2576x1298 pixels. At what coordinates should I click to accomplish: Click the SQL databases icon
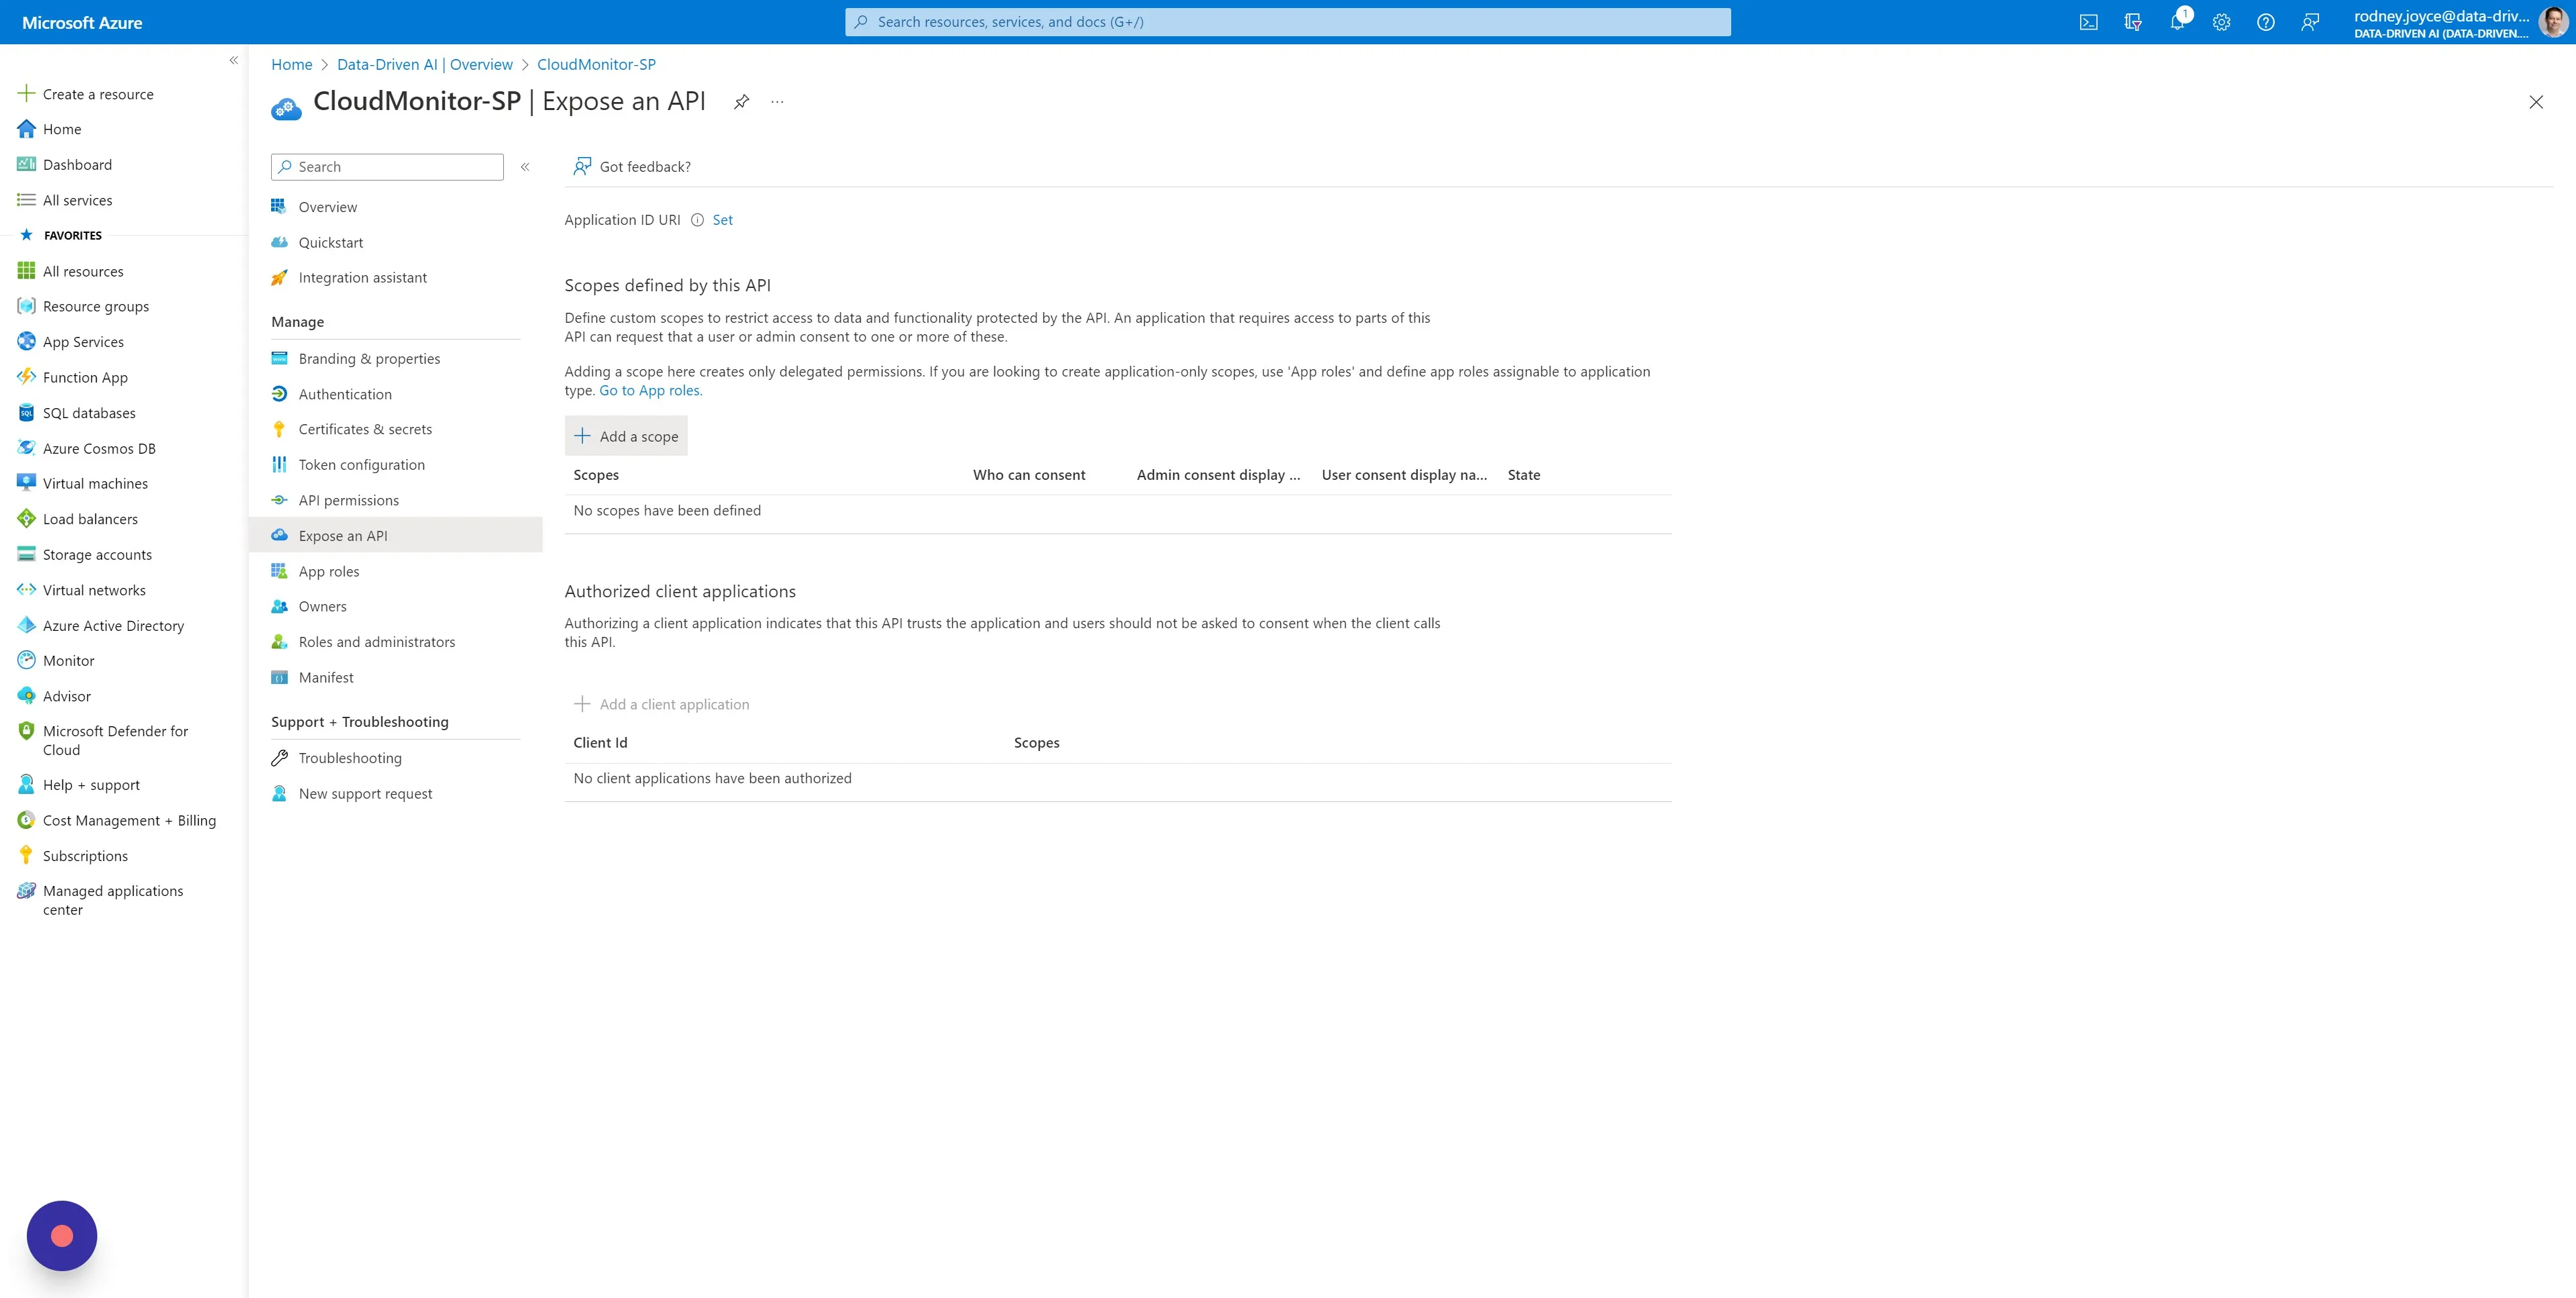click(27, 413)
